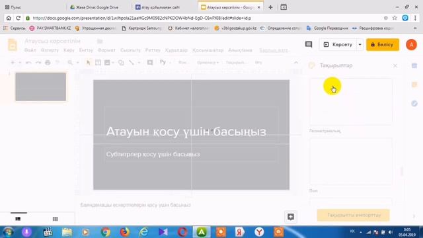
Task: Open Chrome from the Windows taskbar
Action: click(106, 232)
